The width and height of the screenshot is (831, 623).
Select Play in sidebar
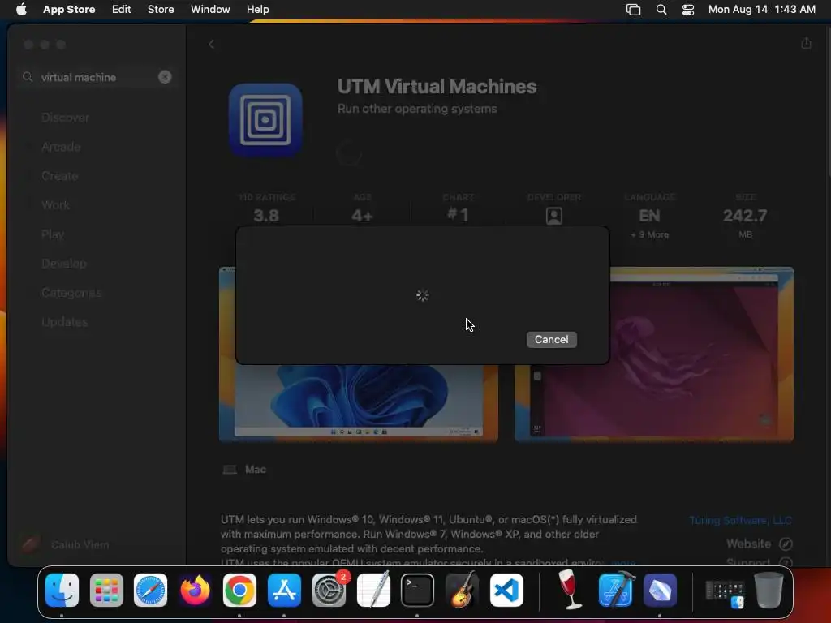click(x=53, y=234)
